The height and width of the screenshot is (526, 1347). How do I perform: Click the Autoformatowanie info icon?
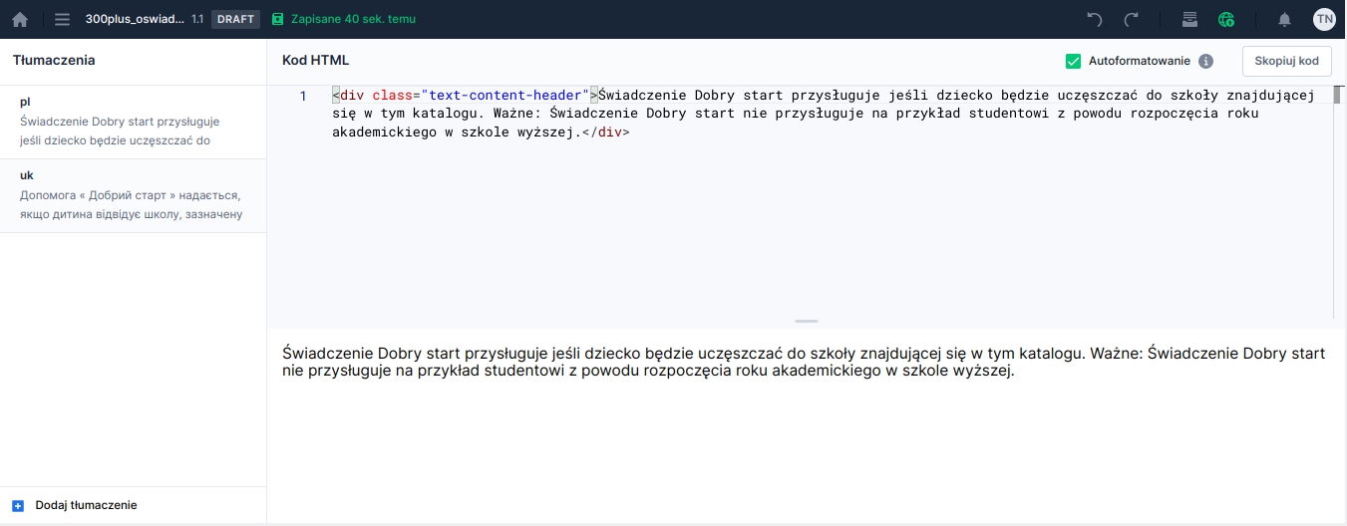(x=1205, y=61)
